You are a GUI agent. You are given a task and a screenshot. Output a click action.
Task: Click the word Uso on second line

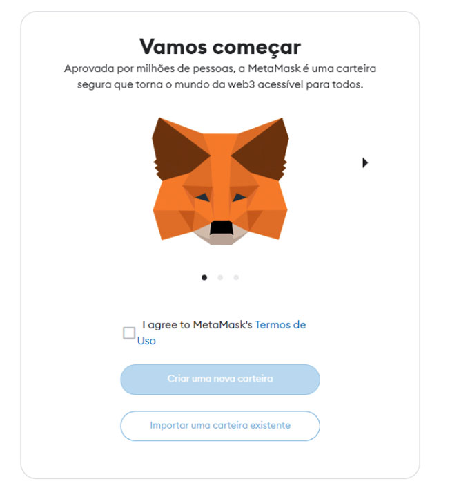146,341
